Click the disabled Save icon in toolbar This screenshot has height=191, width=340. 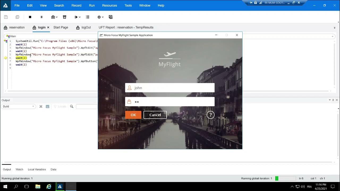click(x=6, y=17)
